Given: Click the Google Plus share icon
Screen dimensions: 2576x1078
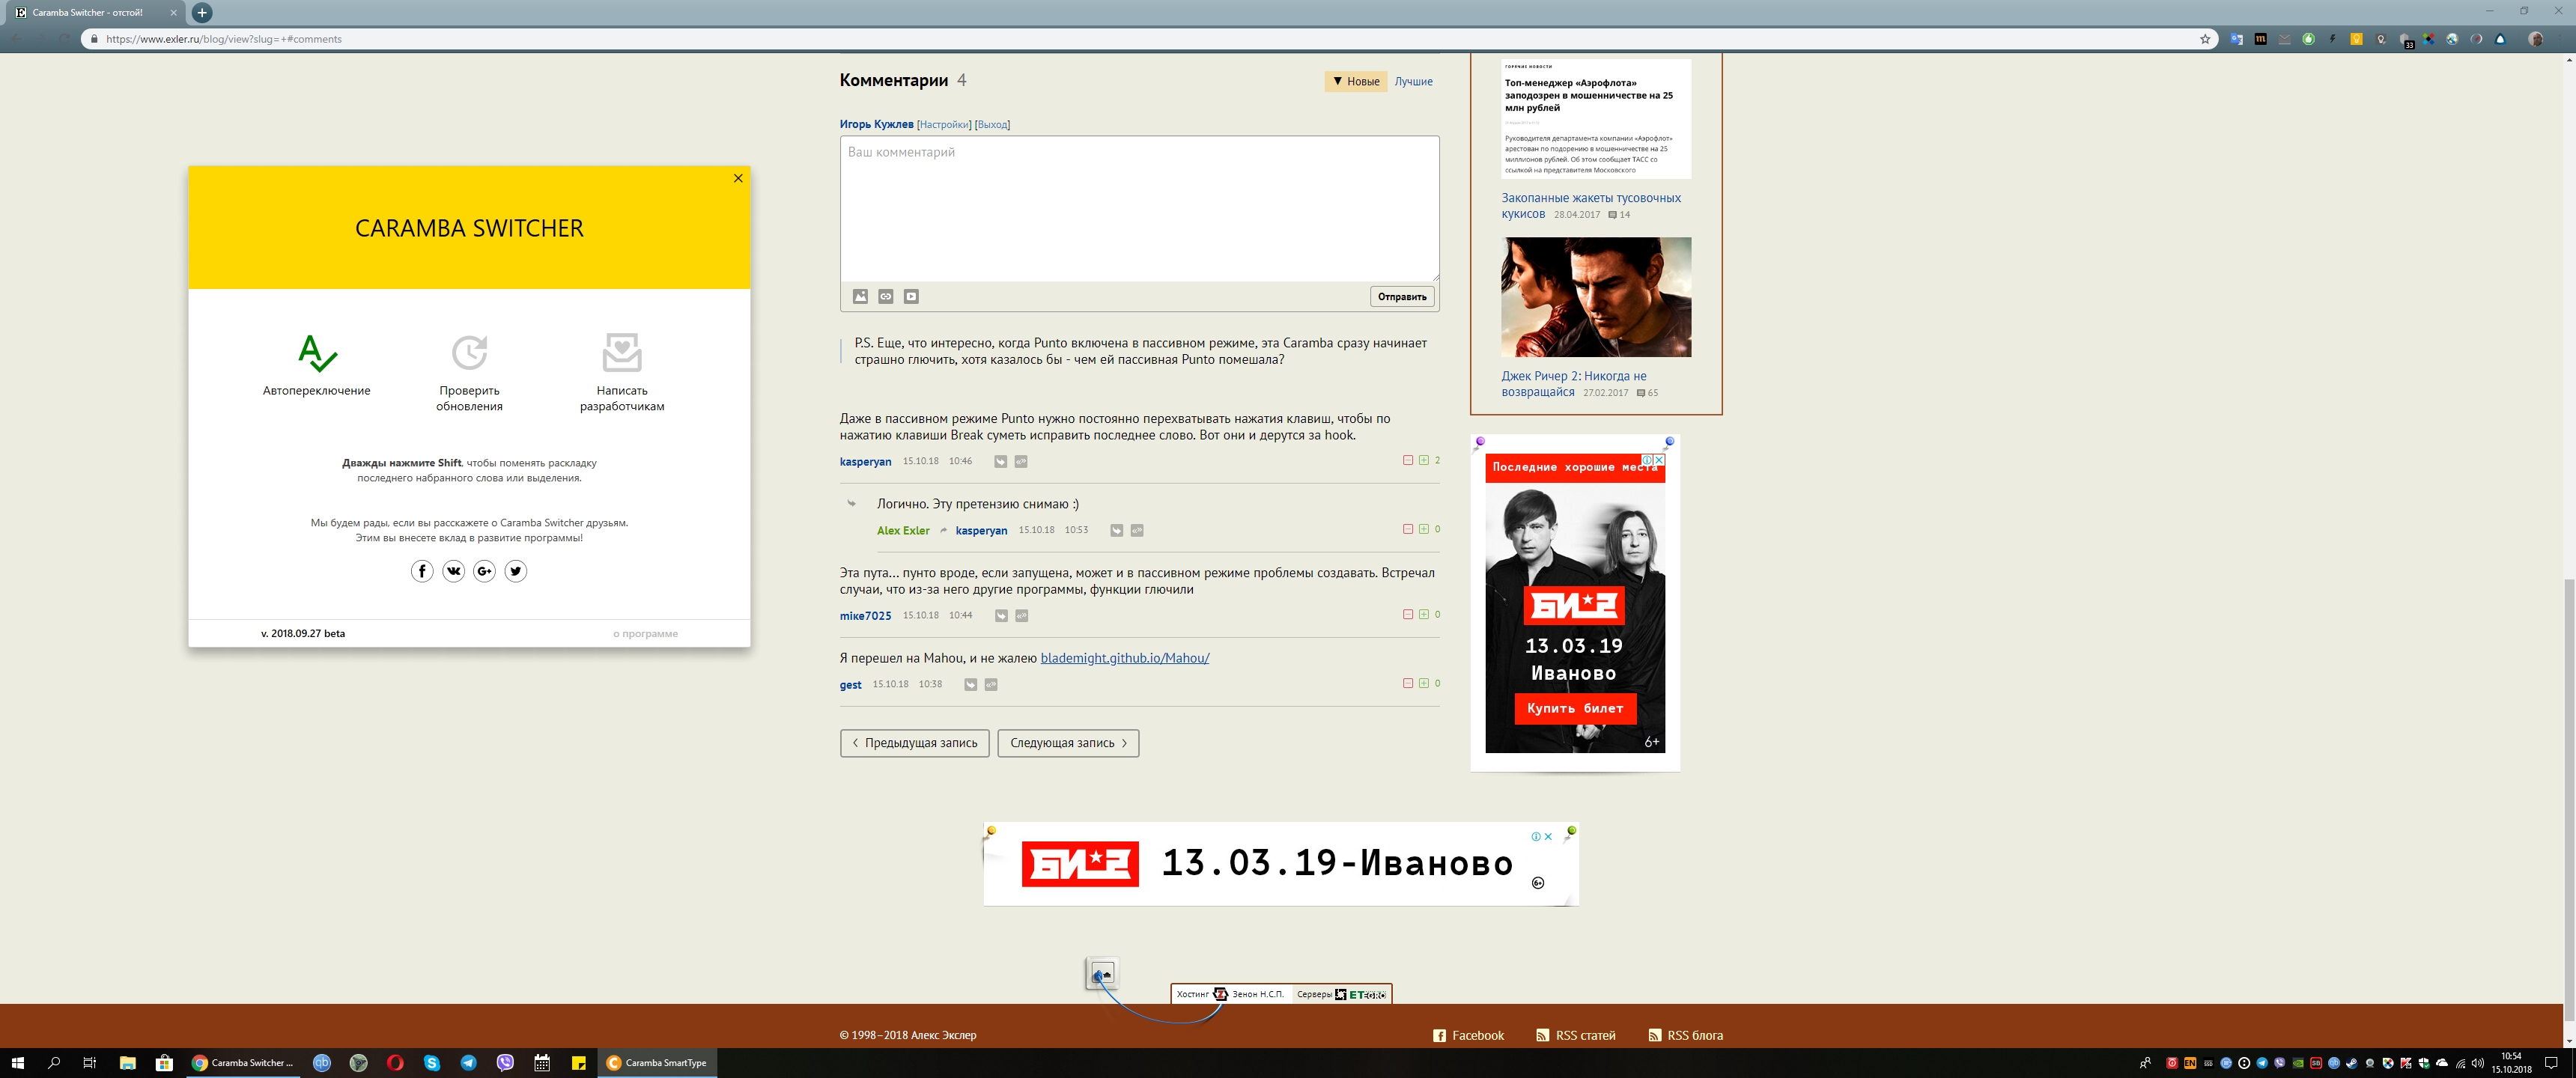Looking at the screenshot, I should 484,571.
